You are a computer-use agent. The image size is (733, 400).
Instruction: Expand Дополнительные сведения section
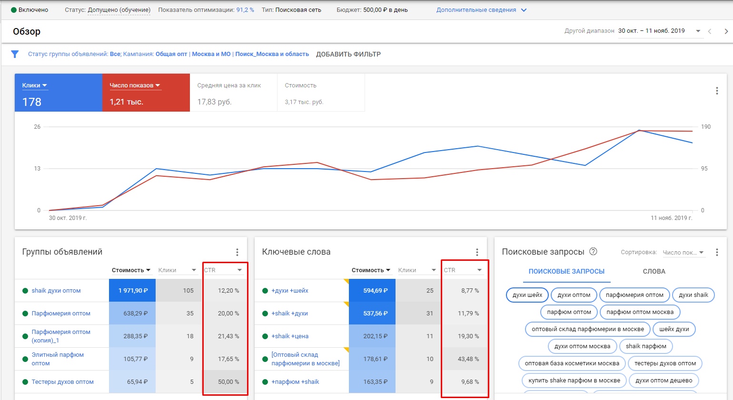[x=481, y=10]
